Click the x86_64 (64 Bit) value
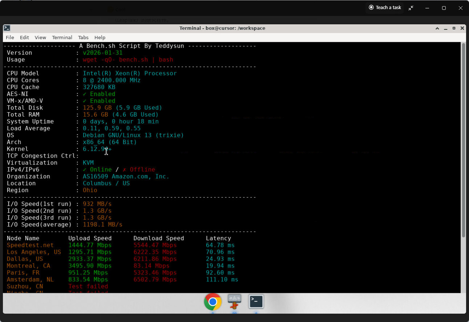 coord(110,142)
